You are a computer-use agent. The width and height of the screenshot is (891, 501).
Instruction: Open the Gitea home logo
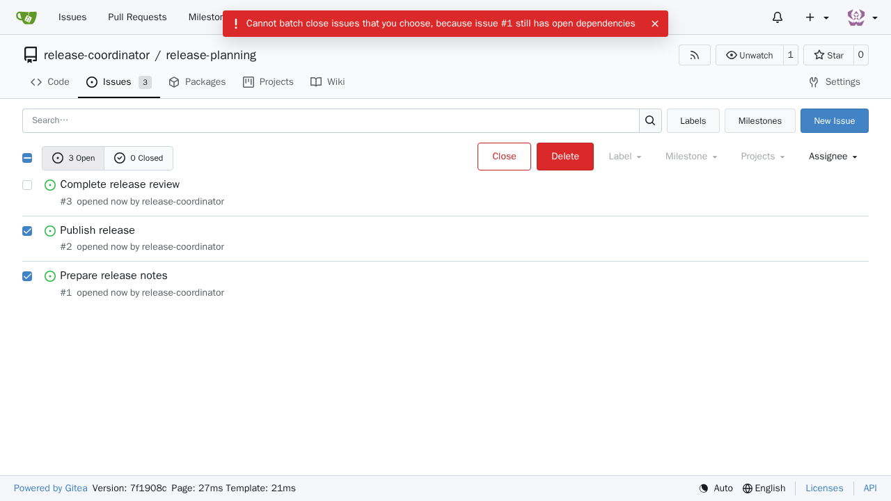pos(26,17)
